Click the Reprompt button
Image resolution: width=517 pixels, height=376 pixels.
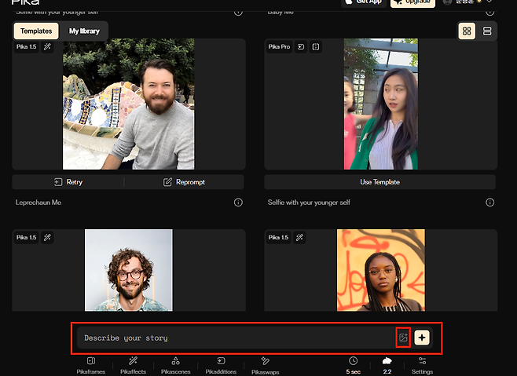tap(184, 182)
